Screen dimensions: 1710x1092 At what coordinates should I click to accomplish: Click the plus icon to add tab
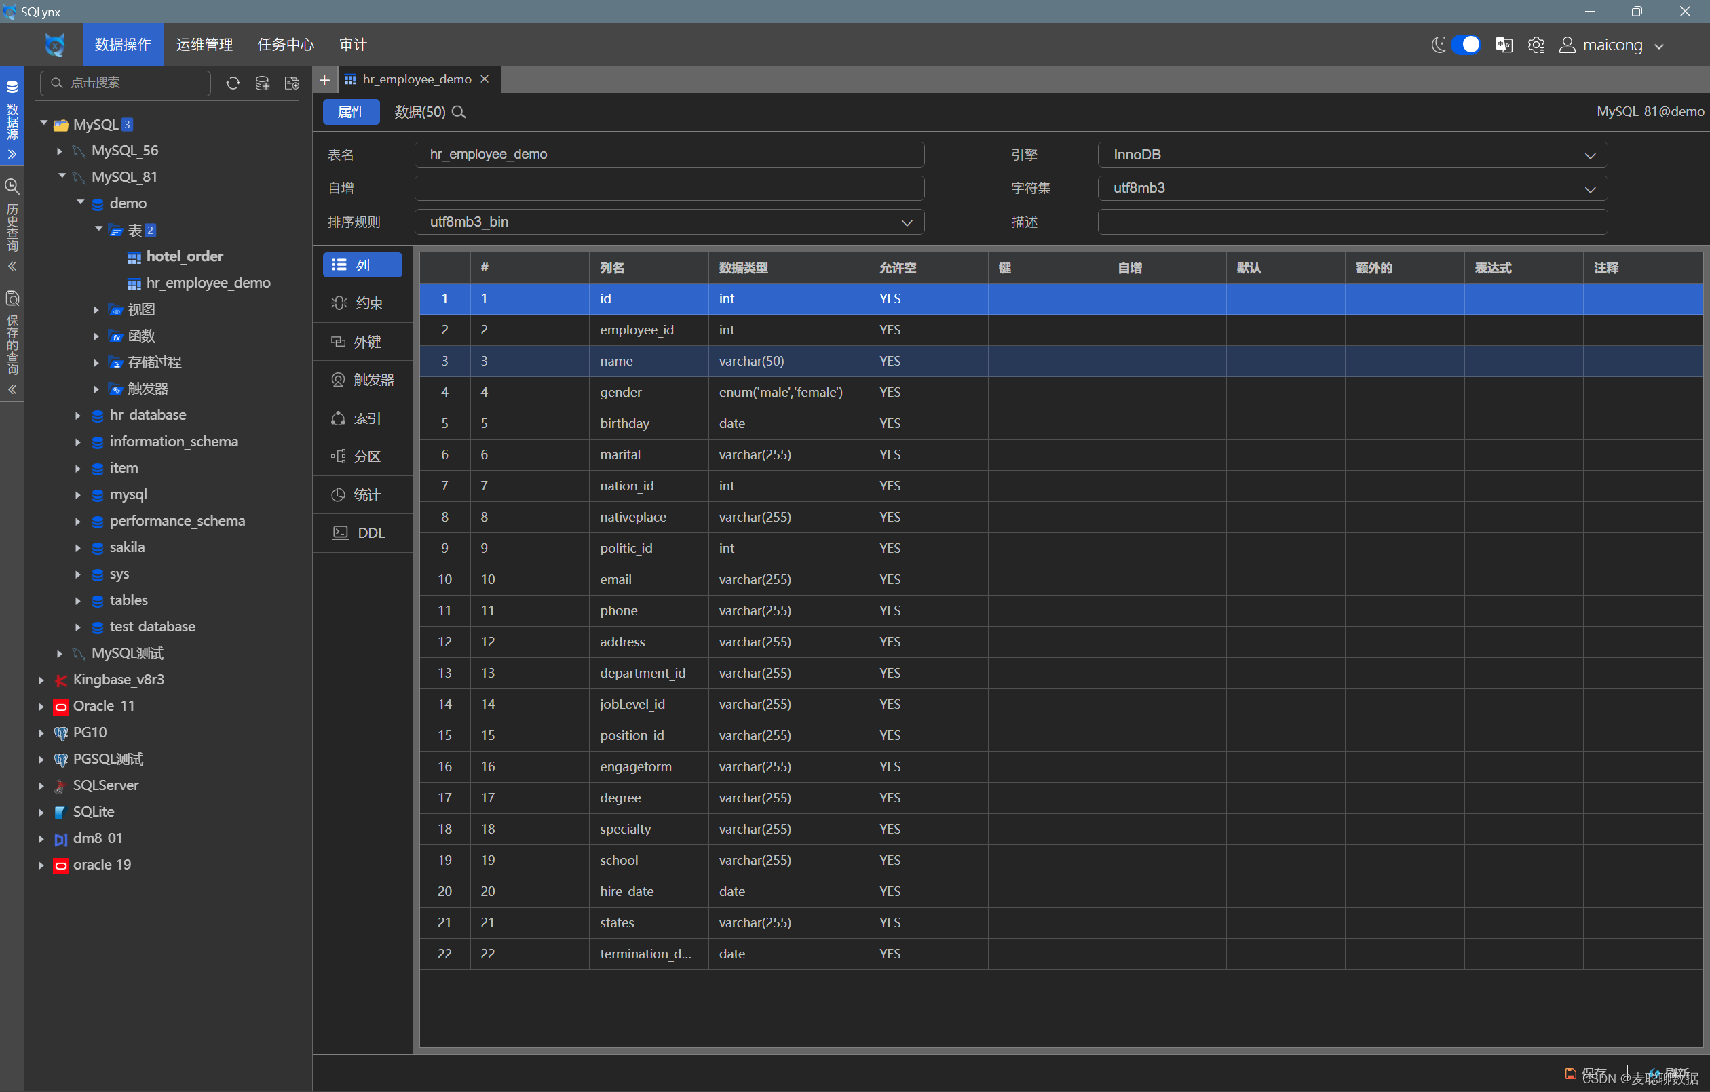pos(324,79)
